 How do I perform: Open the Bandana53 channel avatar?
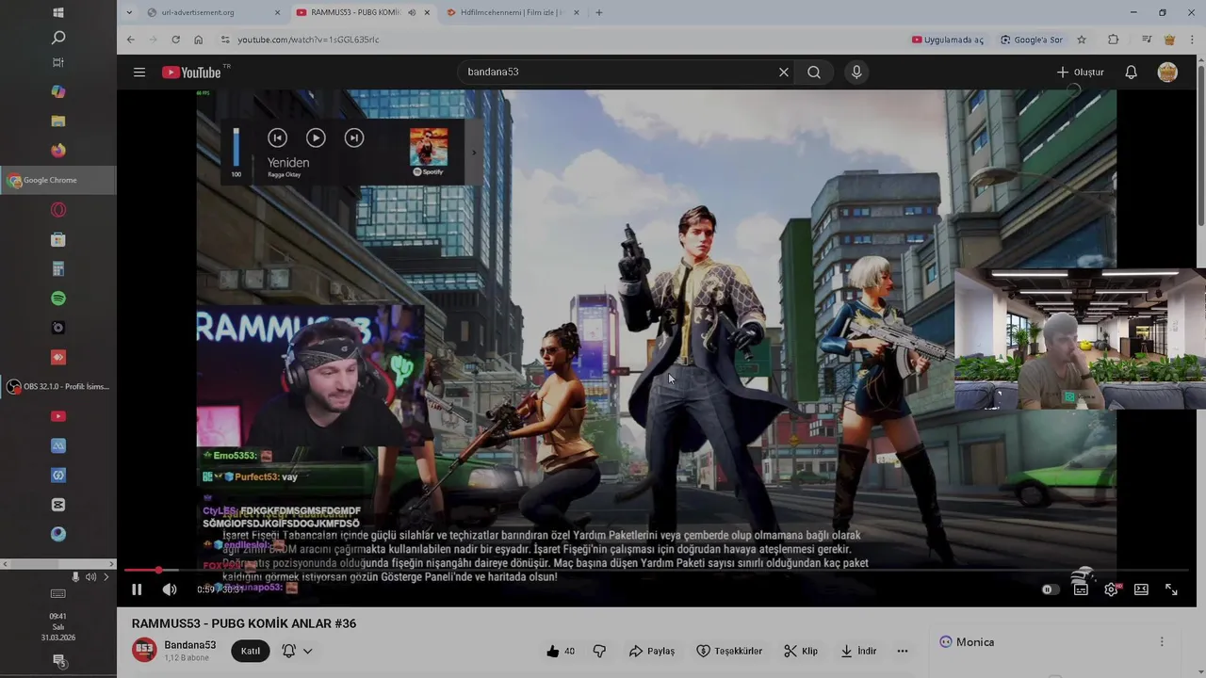coord(144,650)
